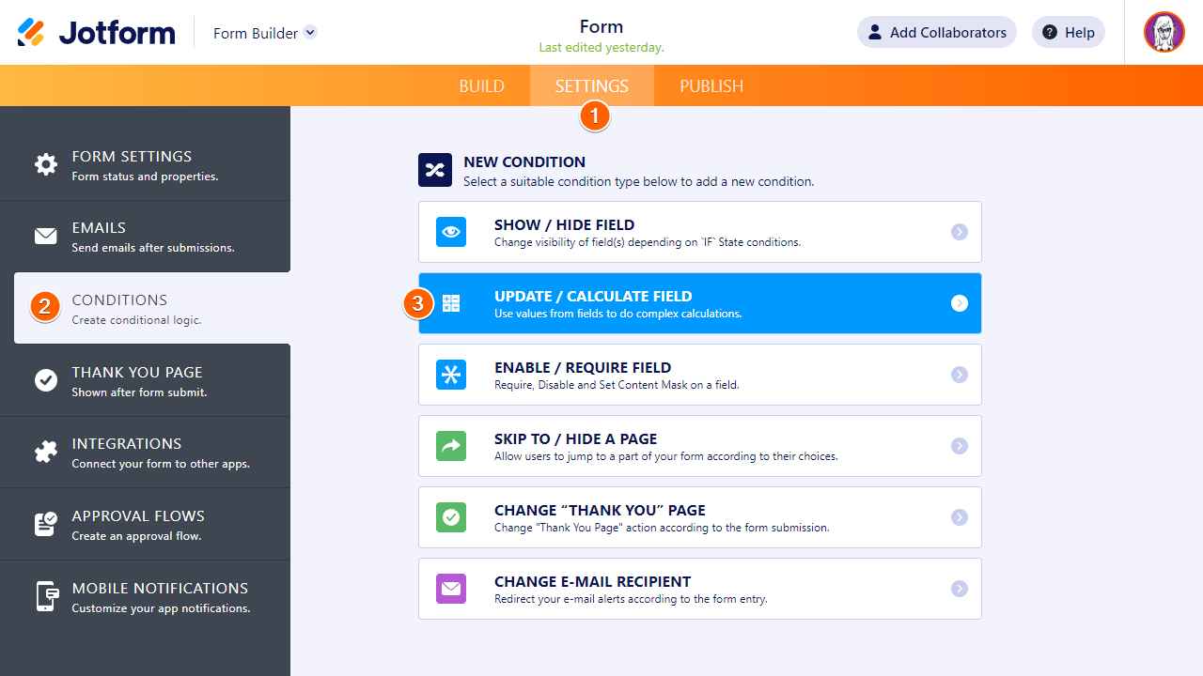
Task: Expand the Update / Calculate Field chevron
Action: (959, 303)
